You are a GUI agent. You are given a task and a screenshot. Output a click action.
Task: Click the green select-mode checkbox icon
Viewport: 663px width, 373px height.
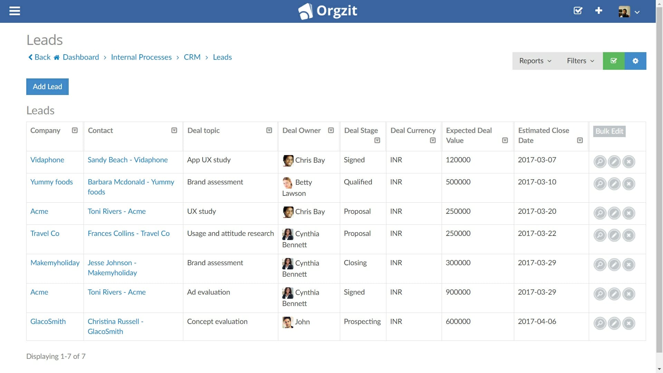tap(614, 61)
